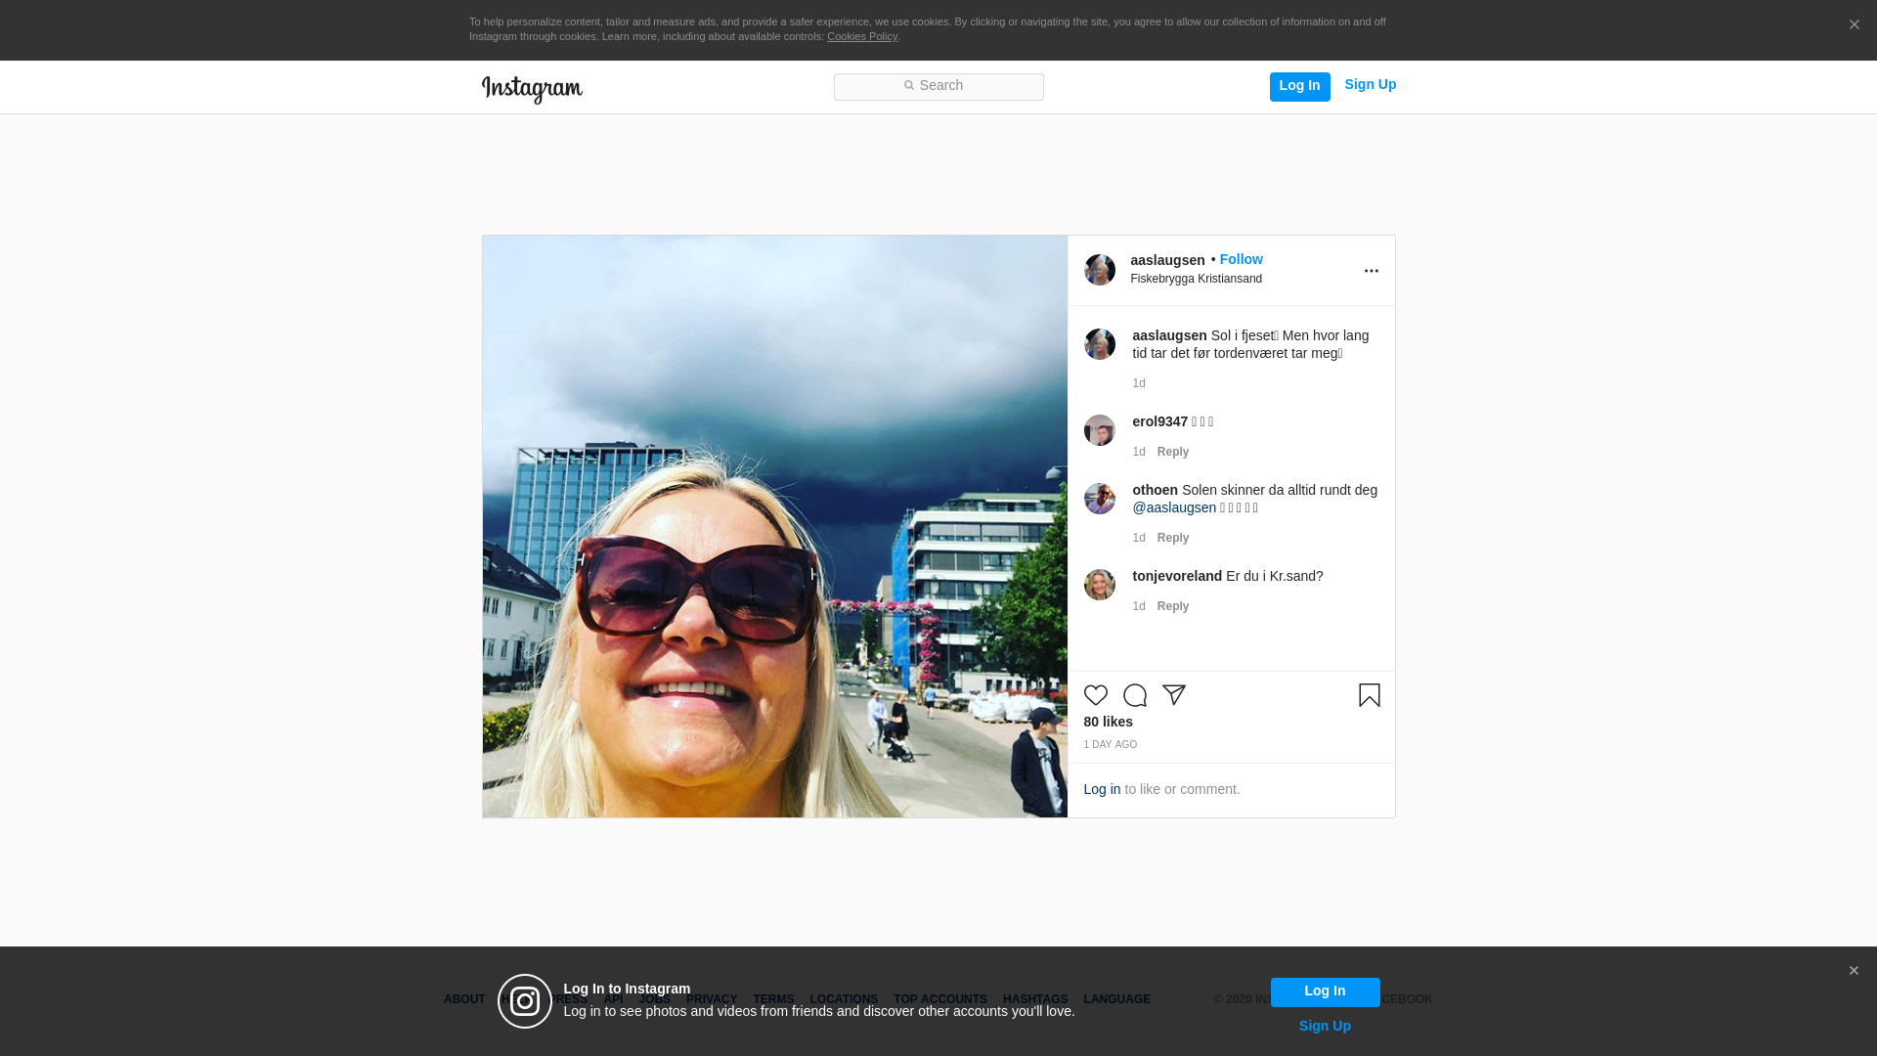The image size is (1877, 1056).
Task: Click 1d timestamp on erol9347 comment
Action: pyautogui.click(x=1138, y=452)
